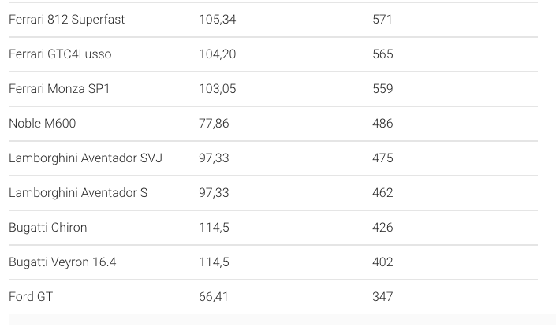Click the Ferrari GTC4Lusso table entry
Viewport: 556px width, 334px height.
60,54
